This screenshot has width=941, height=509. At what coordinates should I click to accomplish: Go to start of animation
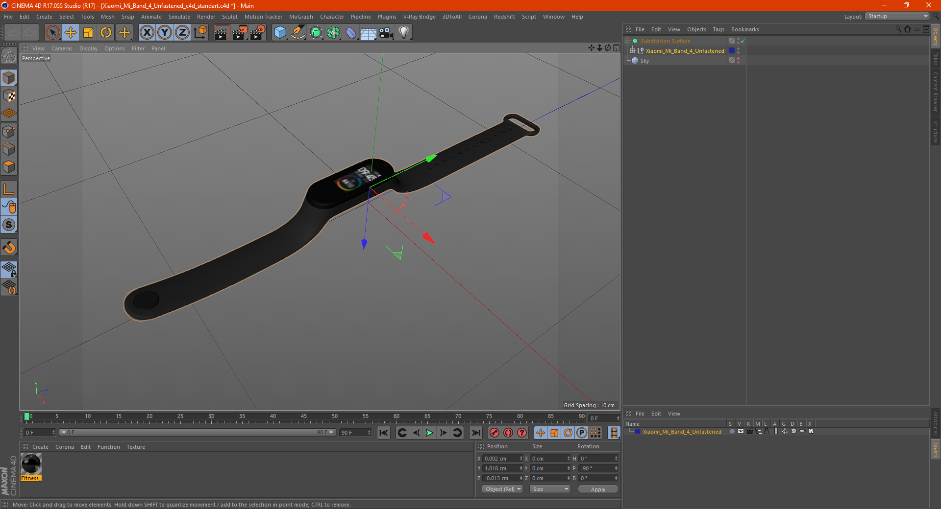point(384,433)
